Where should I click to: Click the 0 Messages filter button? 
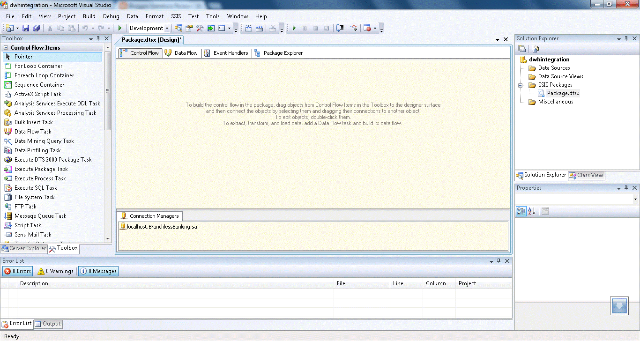point(98,271)
